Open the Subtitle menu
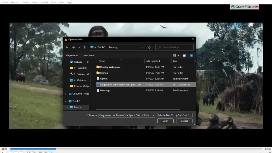Image resolution: width=272 pixels, height=153 pixels. tap(44, 2)
